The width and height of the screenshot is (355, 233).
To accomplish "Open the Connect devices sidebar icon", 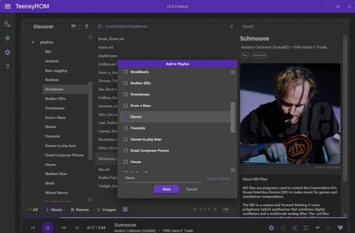I will (x=8, y=24).
